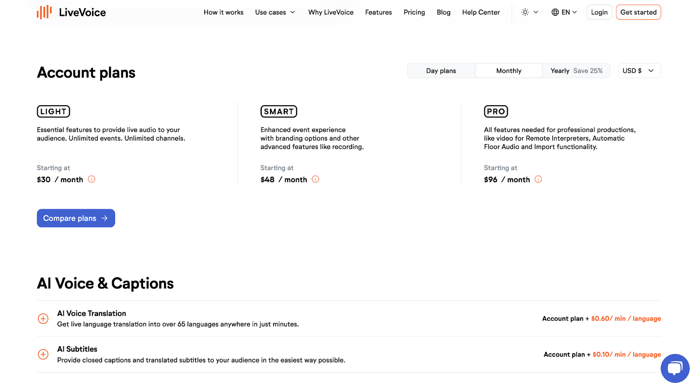Screen dimensions: 698x386
Task: Expand the Use cases menu
Action: (275, 12)
